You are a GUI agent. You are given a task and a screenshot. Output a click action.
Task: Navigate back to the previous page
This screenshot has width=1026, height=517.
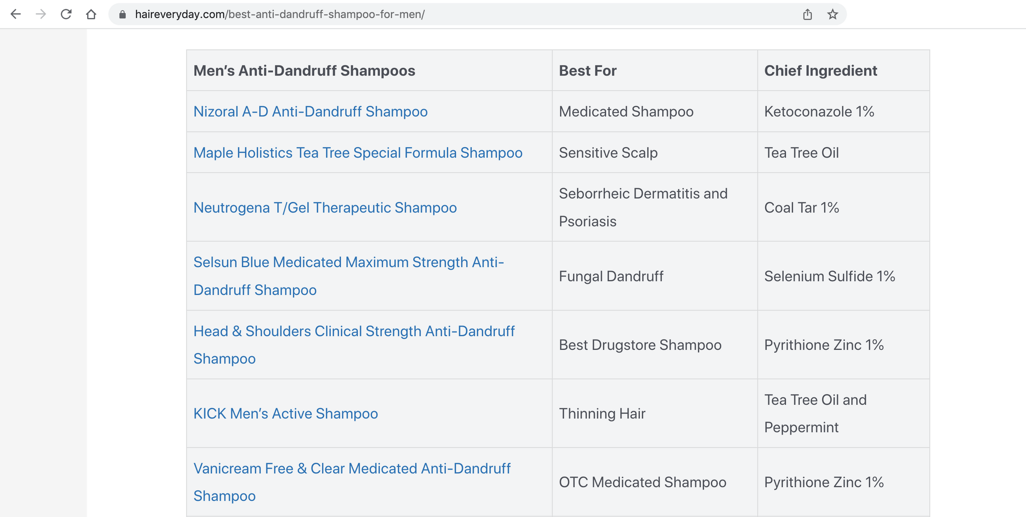pos(16,14)
